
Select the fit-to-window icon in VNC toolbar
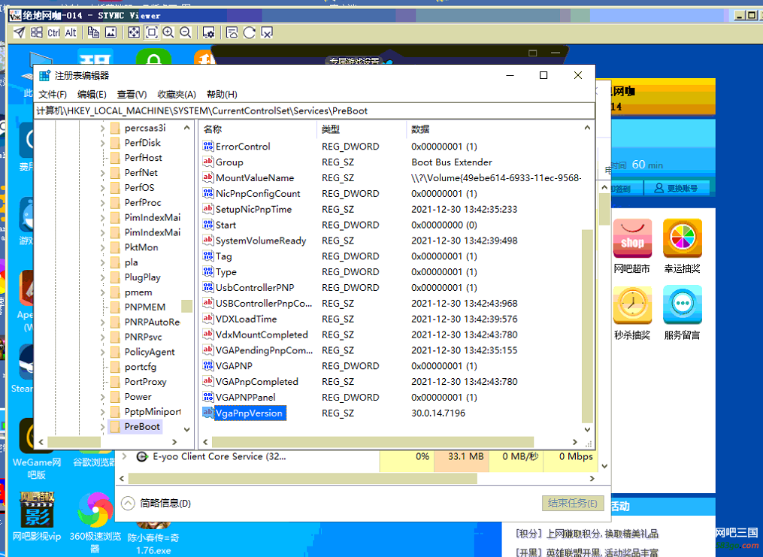[x=151, y=32]
